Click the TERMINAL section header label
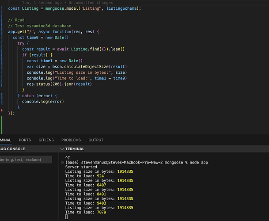Viewport: 269px width, 221px height. 75,149
